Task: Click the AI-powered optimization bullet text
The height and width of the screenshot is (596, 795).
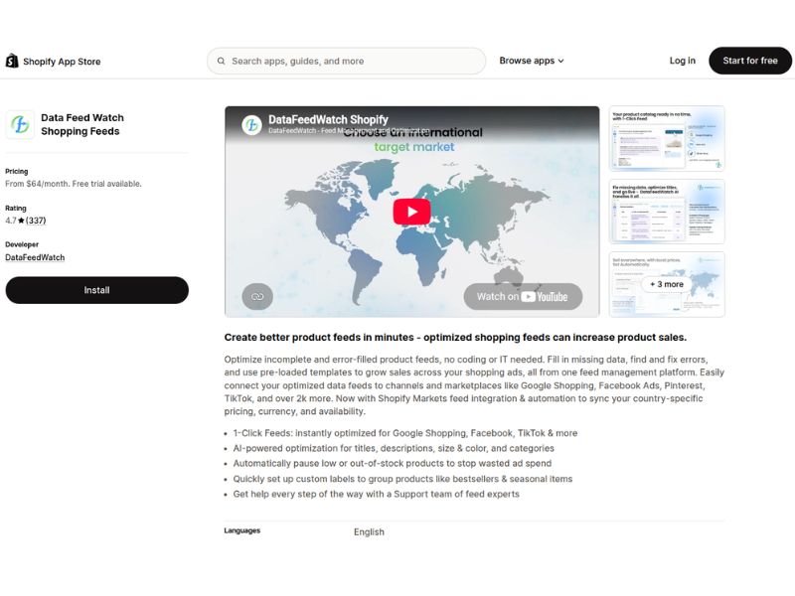Action: [x=394, y=448]
